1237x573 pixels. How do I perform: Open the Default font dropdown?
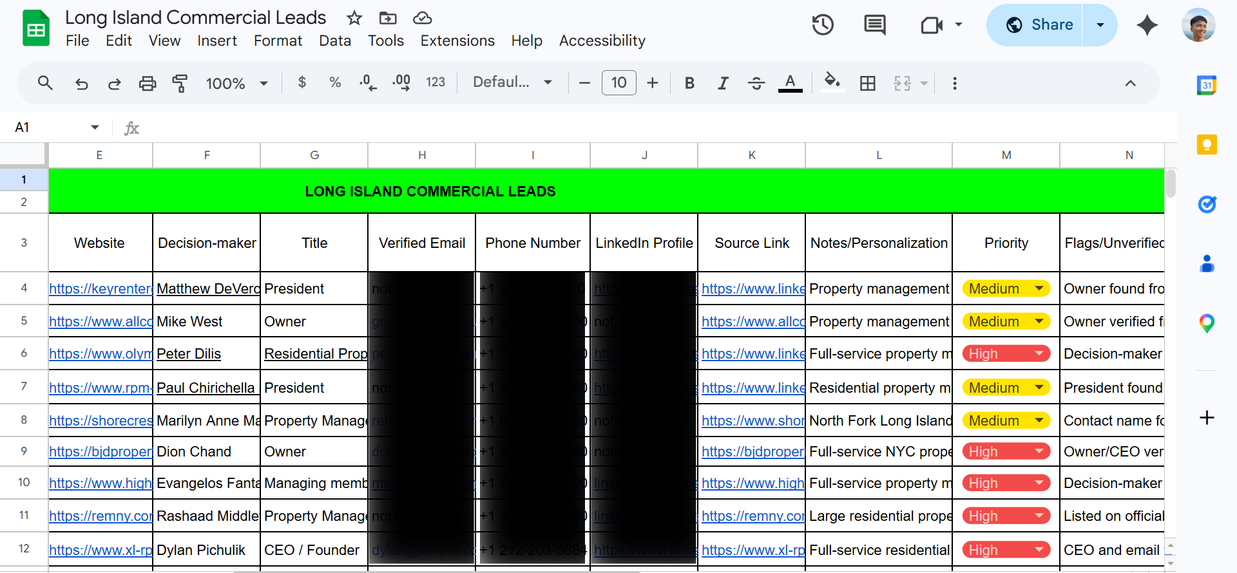coord(512,82)
